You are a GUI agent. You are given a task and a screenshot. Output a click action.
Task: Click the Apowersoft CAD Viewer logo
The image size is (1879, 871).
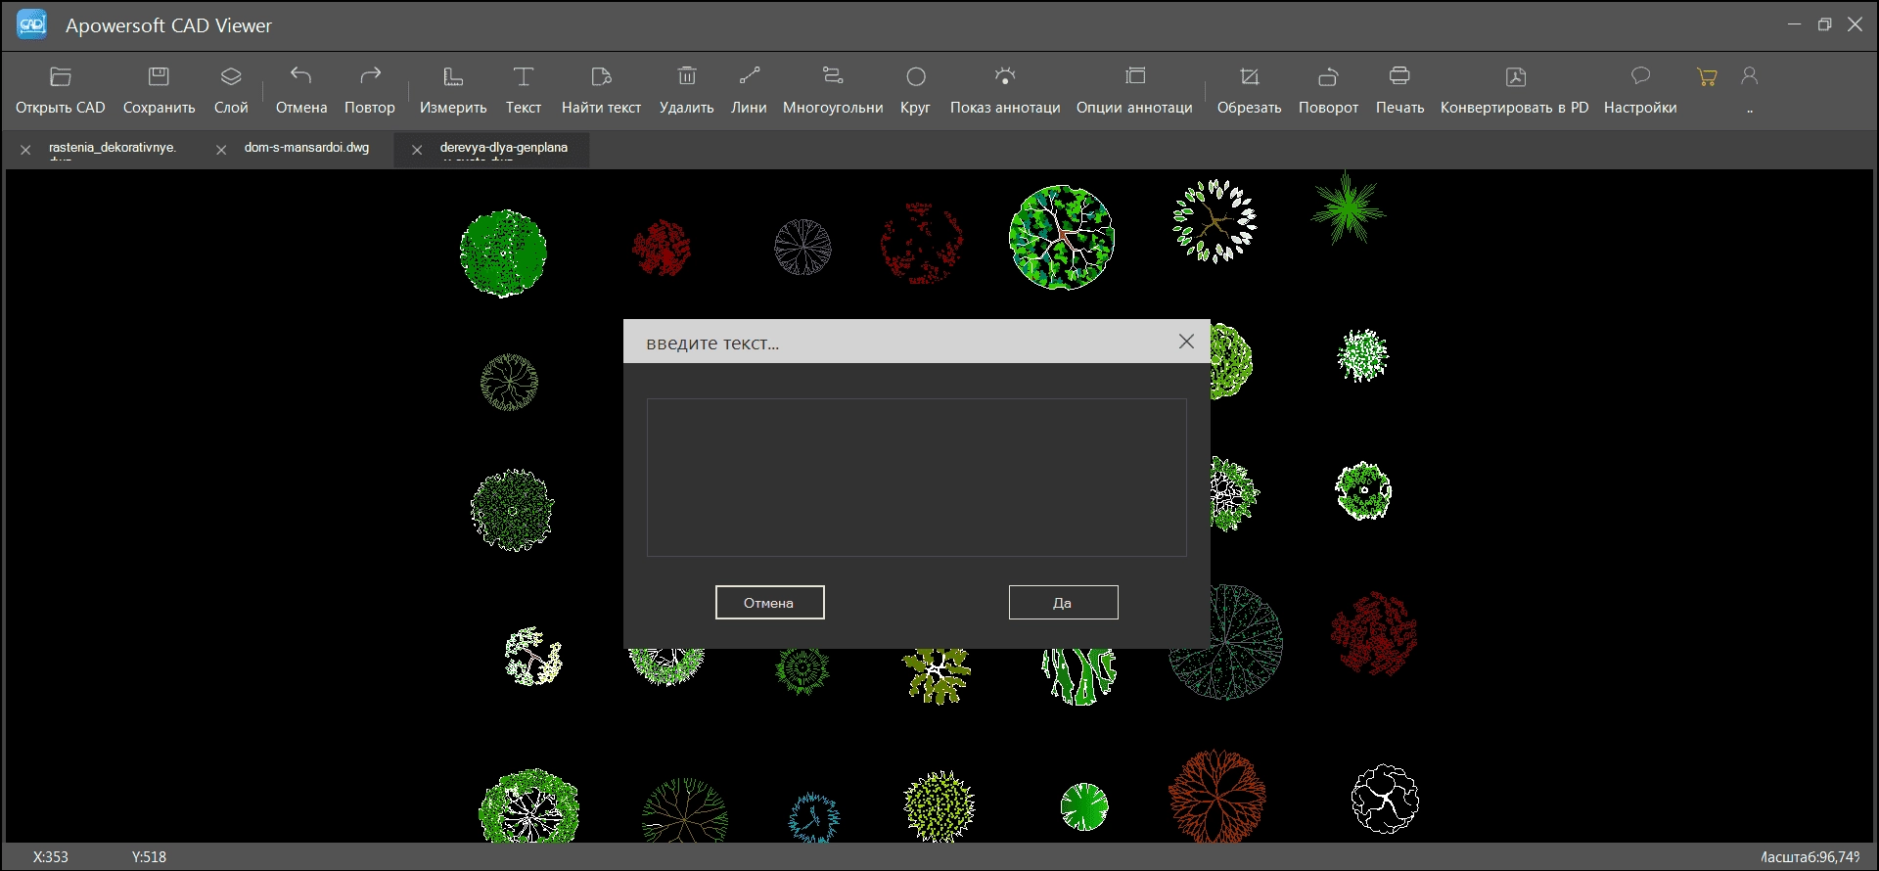point(32,24)
